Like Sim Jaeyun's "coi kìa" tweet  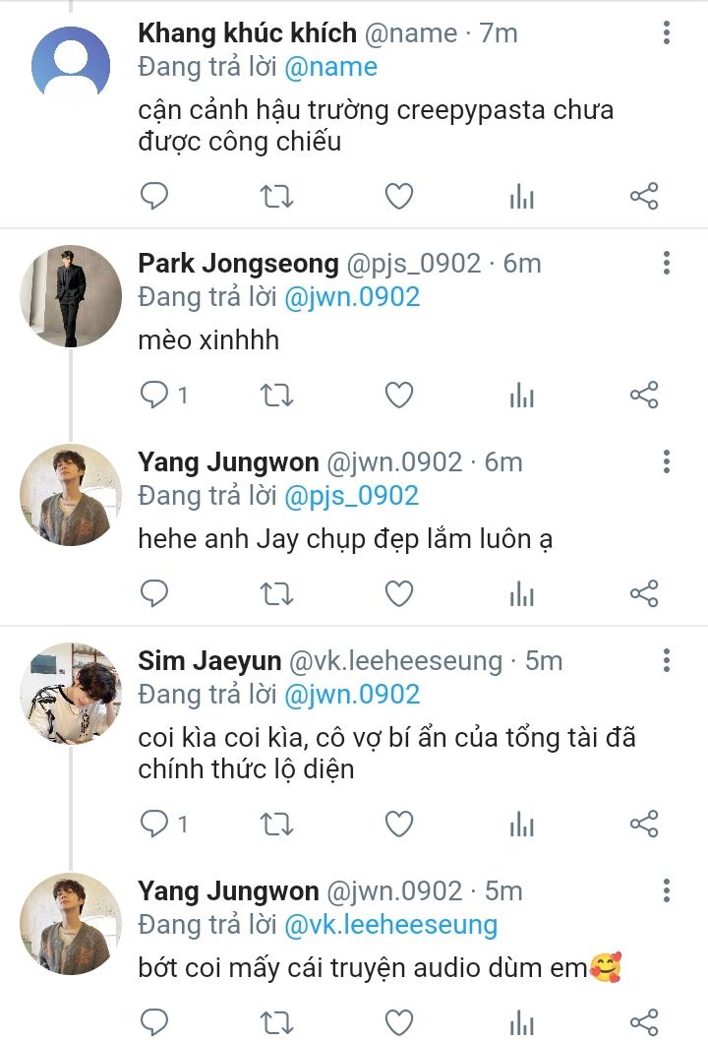[398, 824]
